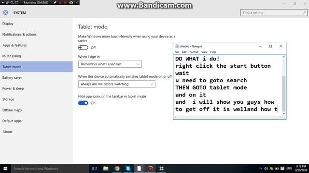Stop the Bandicam recording with red square

tap(65, 2)
